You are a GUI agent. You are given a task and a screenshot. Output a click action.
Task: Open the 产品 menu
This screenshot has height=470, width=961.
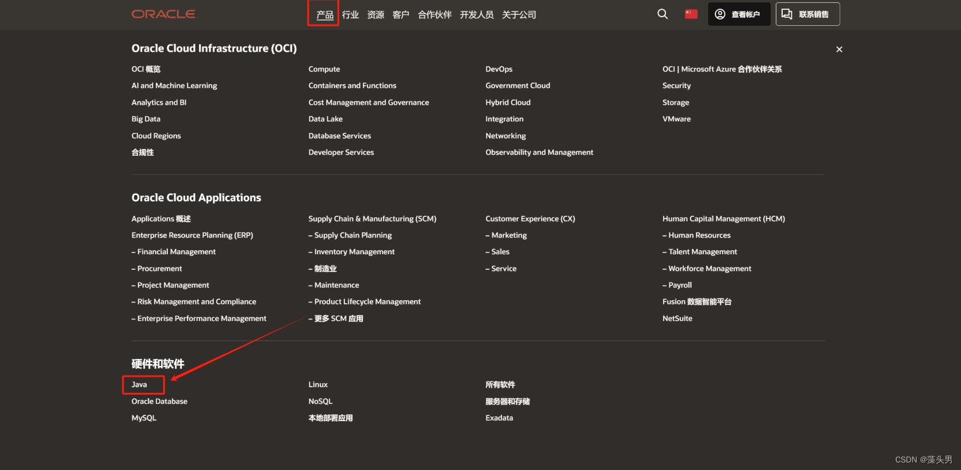[x=325, y=14]
